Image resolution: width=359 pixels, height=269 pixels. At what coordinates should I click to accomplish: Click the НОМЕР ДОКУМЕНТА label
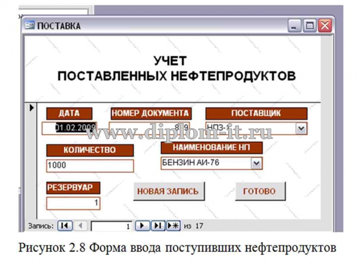click(151, 114)
